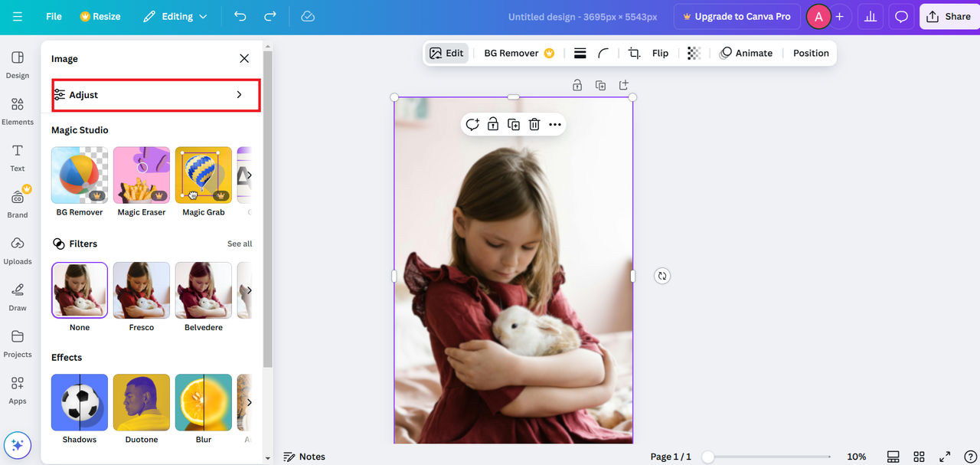Click the rotate handle beside image
980x465 pixels.
point(662,276)
